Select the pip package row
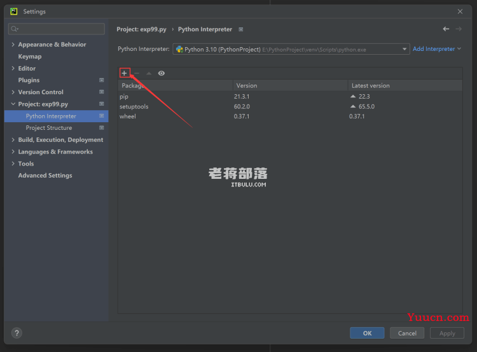Screen dimensions: 477x352 click(290, 97)
